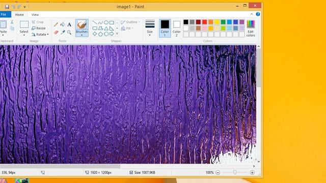Pick the red color swatch
Image resolution: width=326 pixels, height=183 pixels.
click(x=205, y=22)
